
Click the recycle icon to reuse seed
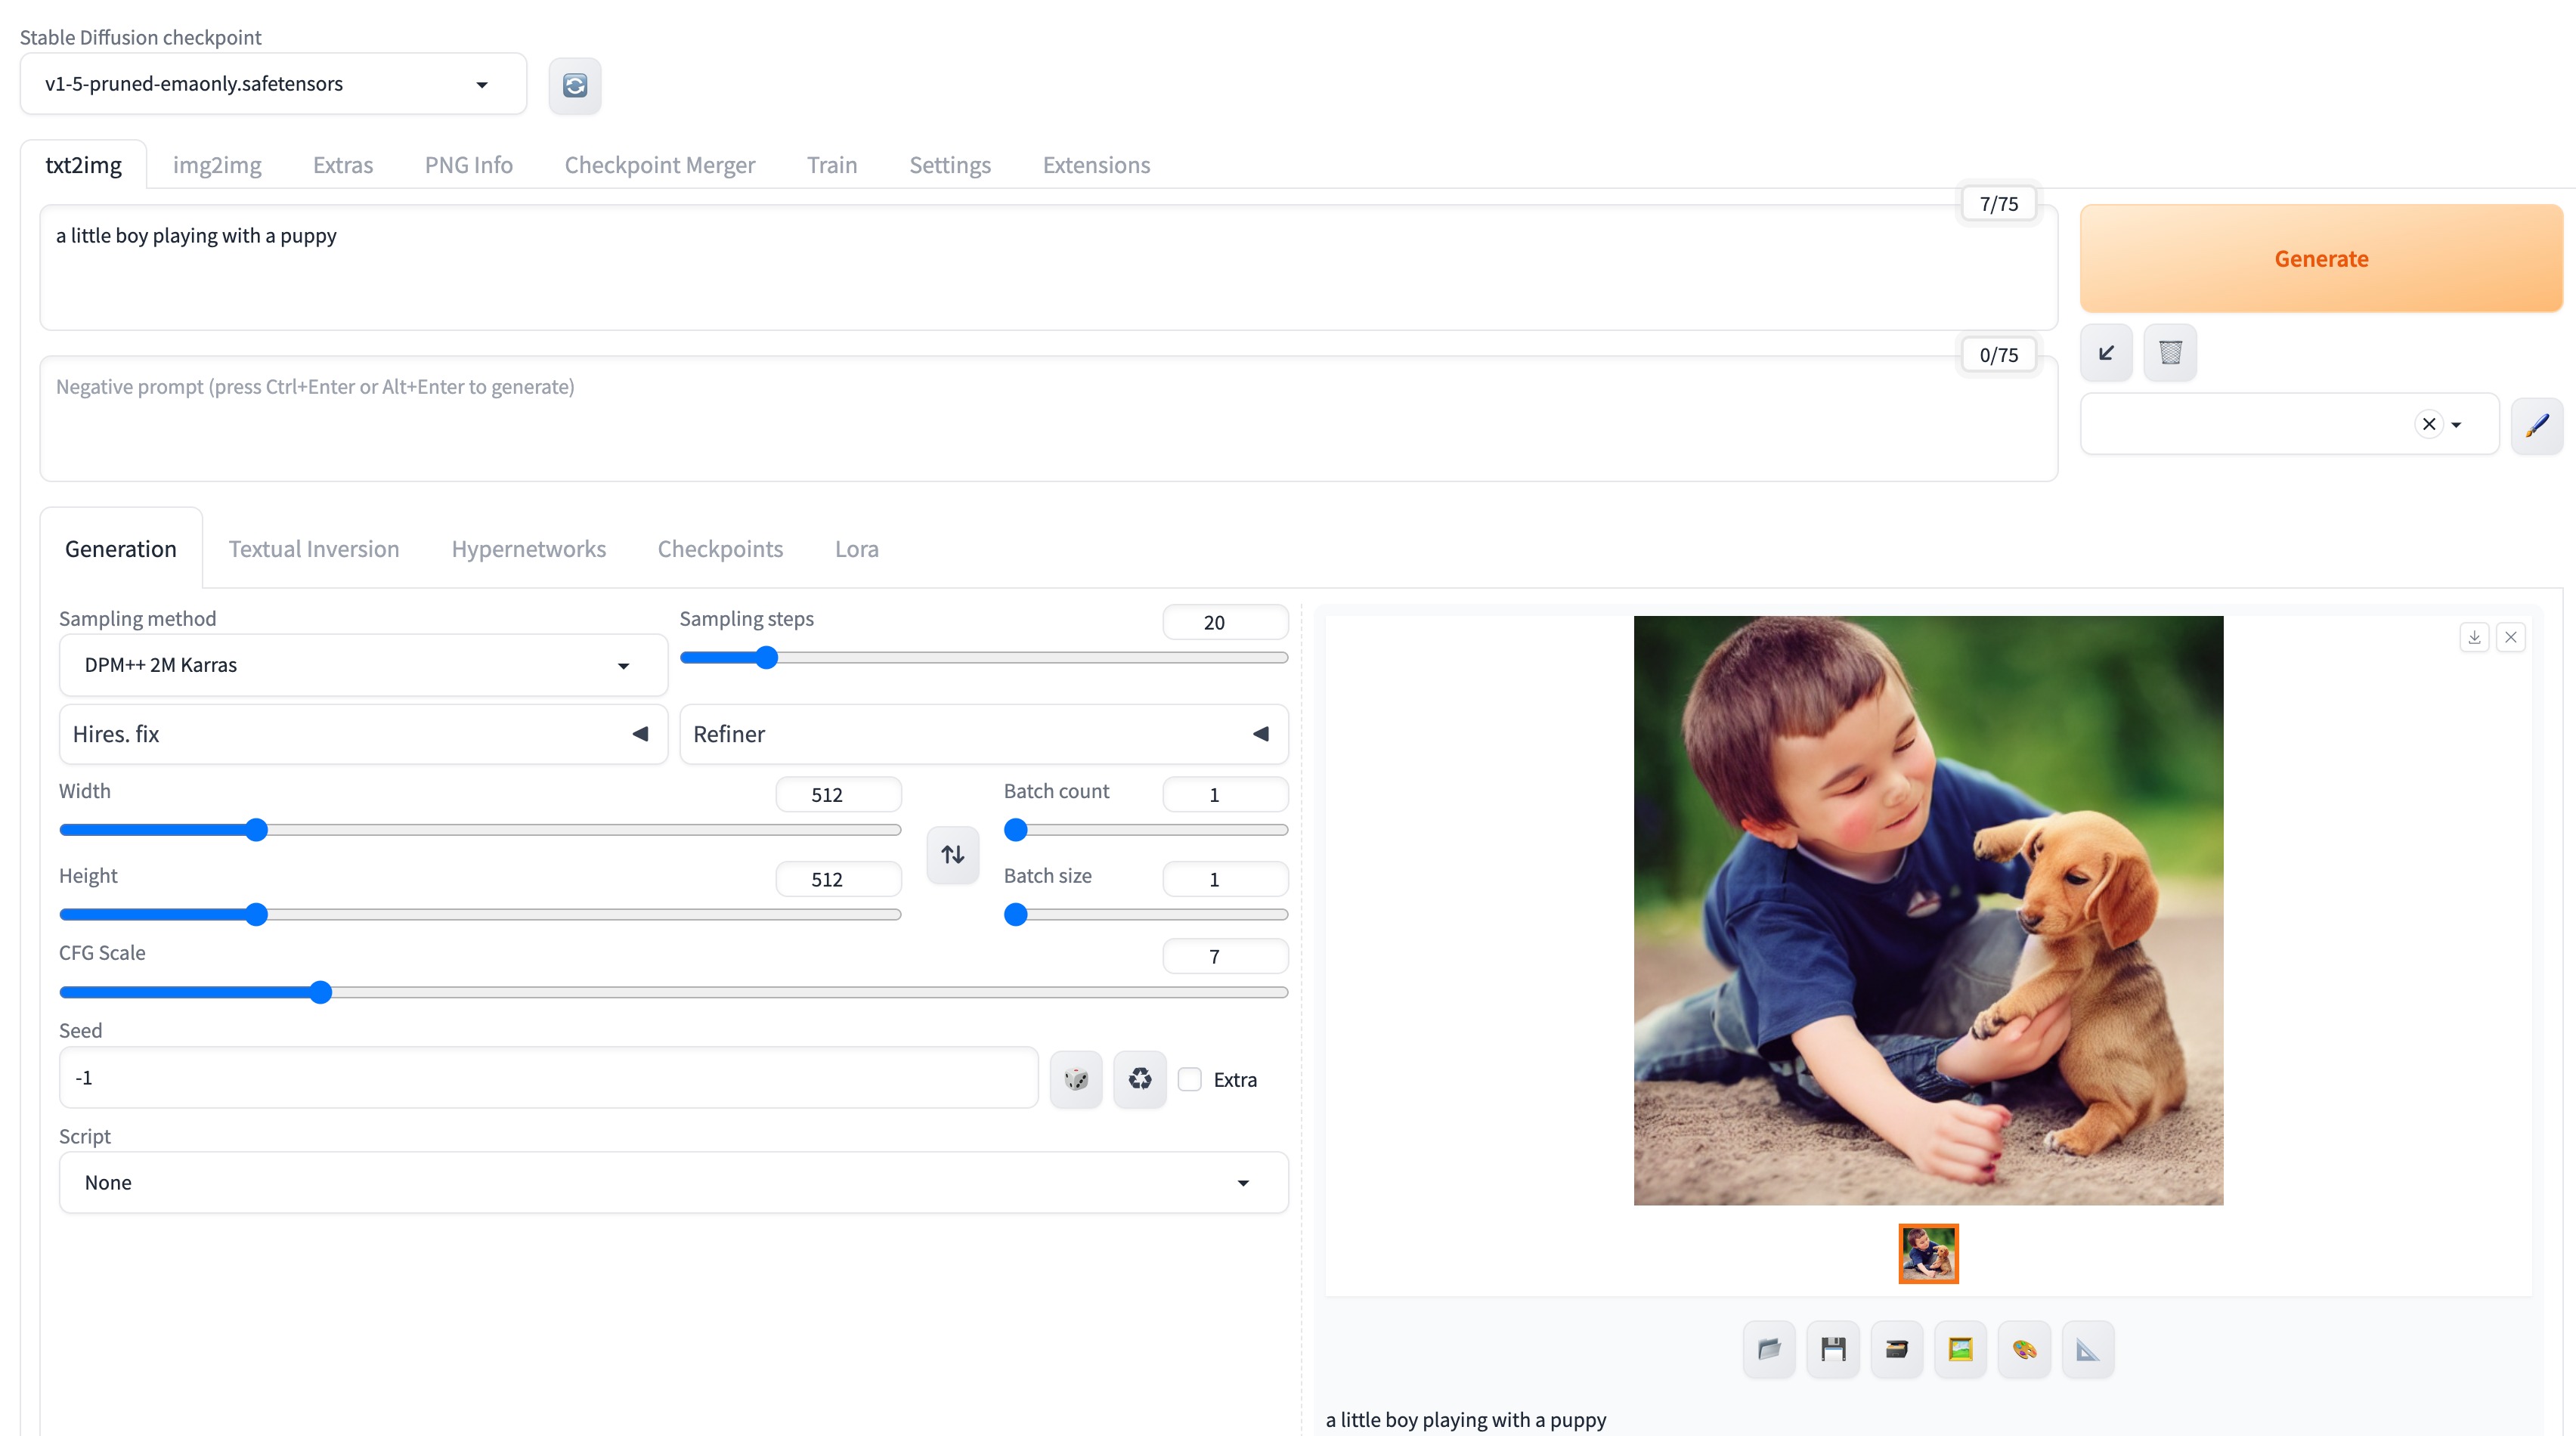(x=1140, y=1079)
